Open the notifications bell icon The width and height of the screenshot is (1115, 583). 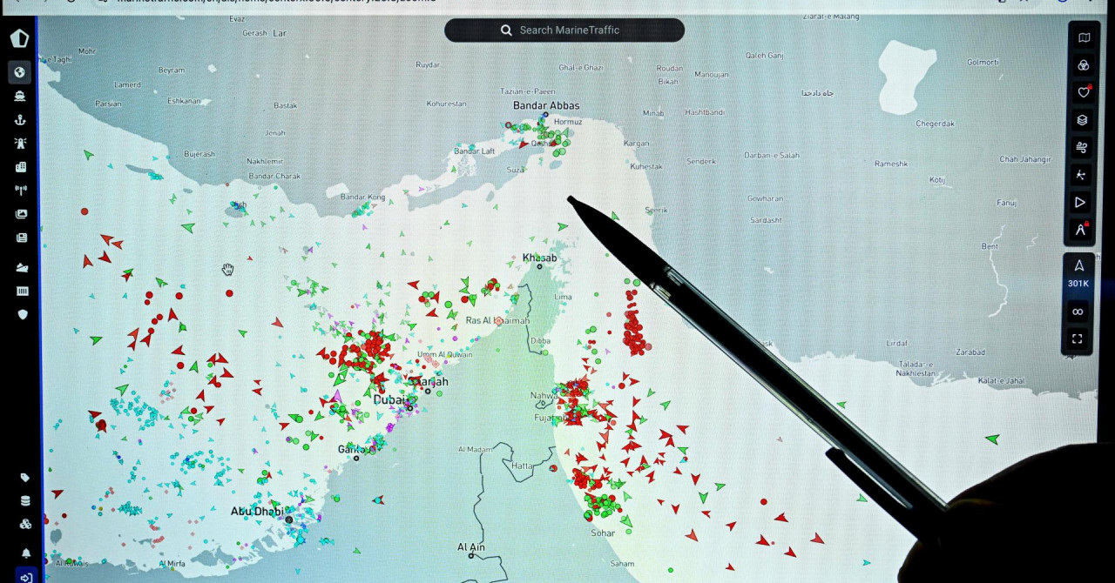point(26,553)
